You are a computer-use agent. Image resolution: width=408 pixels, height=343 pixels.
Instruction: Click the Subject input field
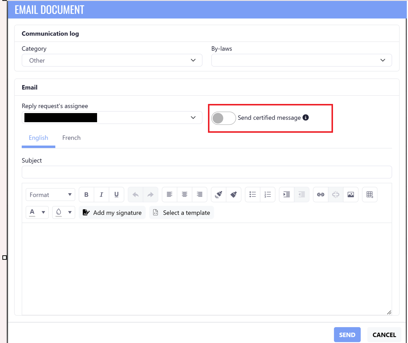207,172
